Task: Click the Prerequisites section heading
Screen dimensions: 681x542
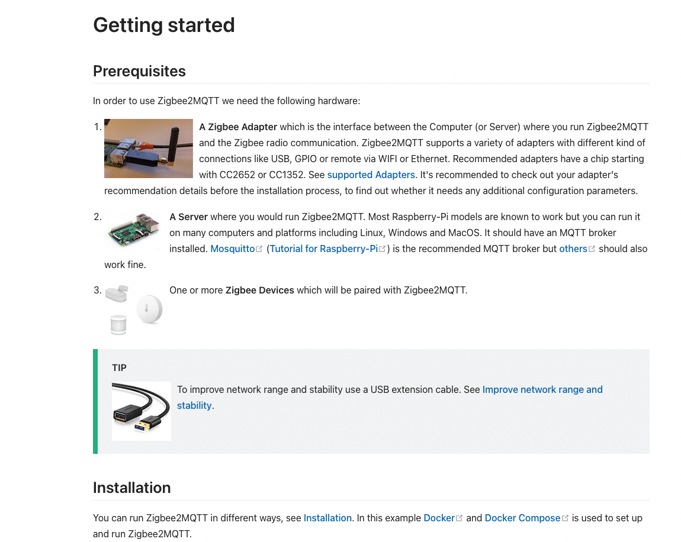Action: coord(139,71)
